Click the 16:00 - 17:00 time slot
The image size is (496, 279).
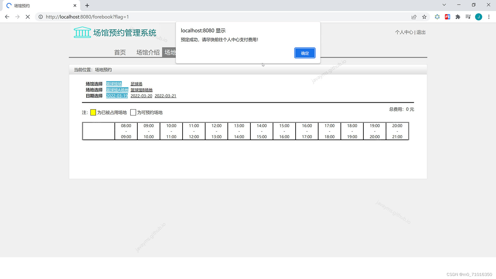pyautogui.click(x=307, y=131)
